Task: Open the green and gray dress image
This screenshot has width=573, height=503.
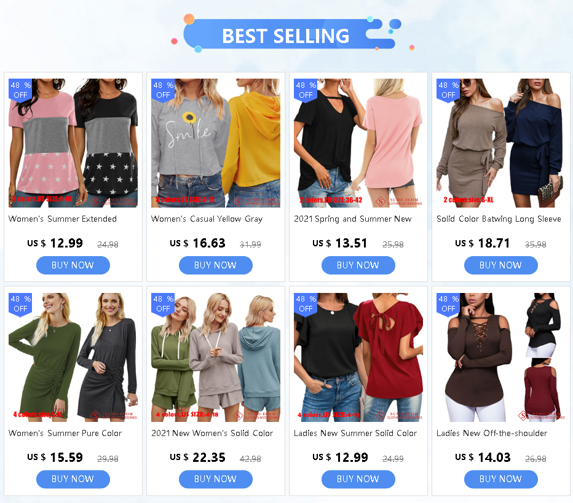Action: click(73, 357)
